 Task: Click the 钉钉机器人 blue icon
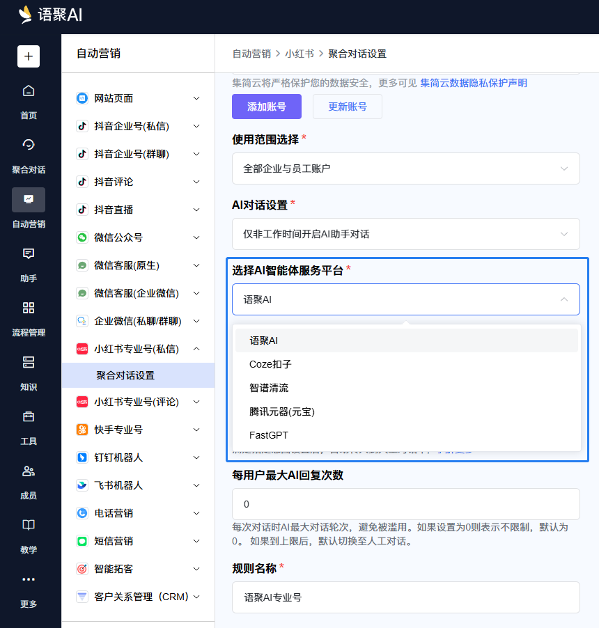coord(82,457)
